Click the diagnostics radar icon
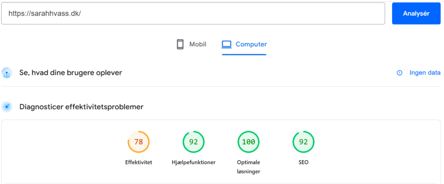The height and width of the screenshot is (184, 444). pyautogui.click(x=7, y=107)
